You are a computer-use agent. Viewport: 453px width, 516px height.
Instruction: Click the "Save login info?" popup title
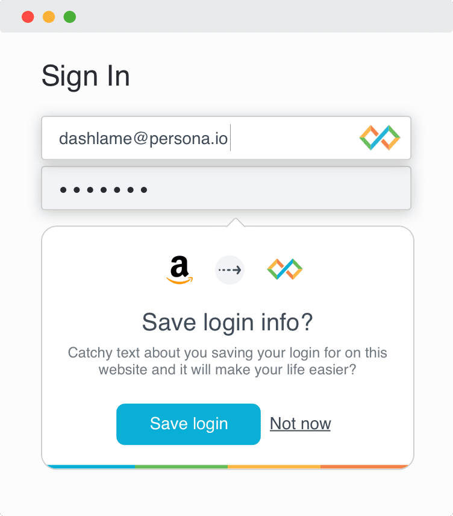227,322
